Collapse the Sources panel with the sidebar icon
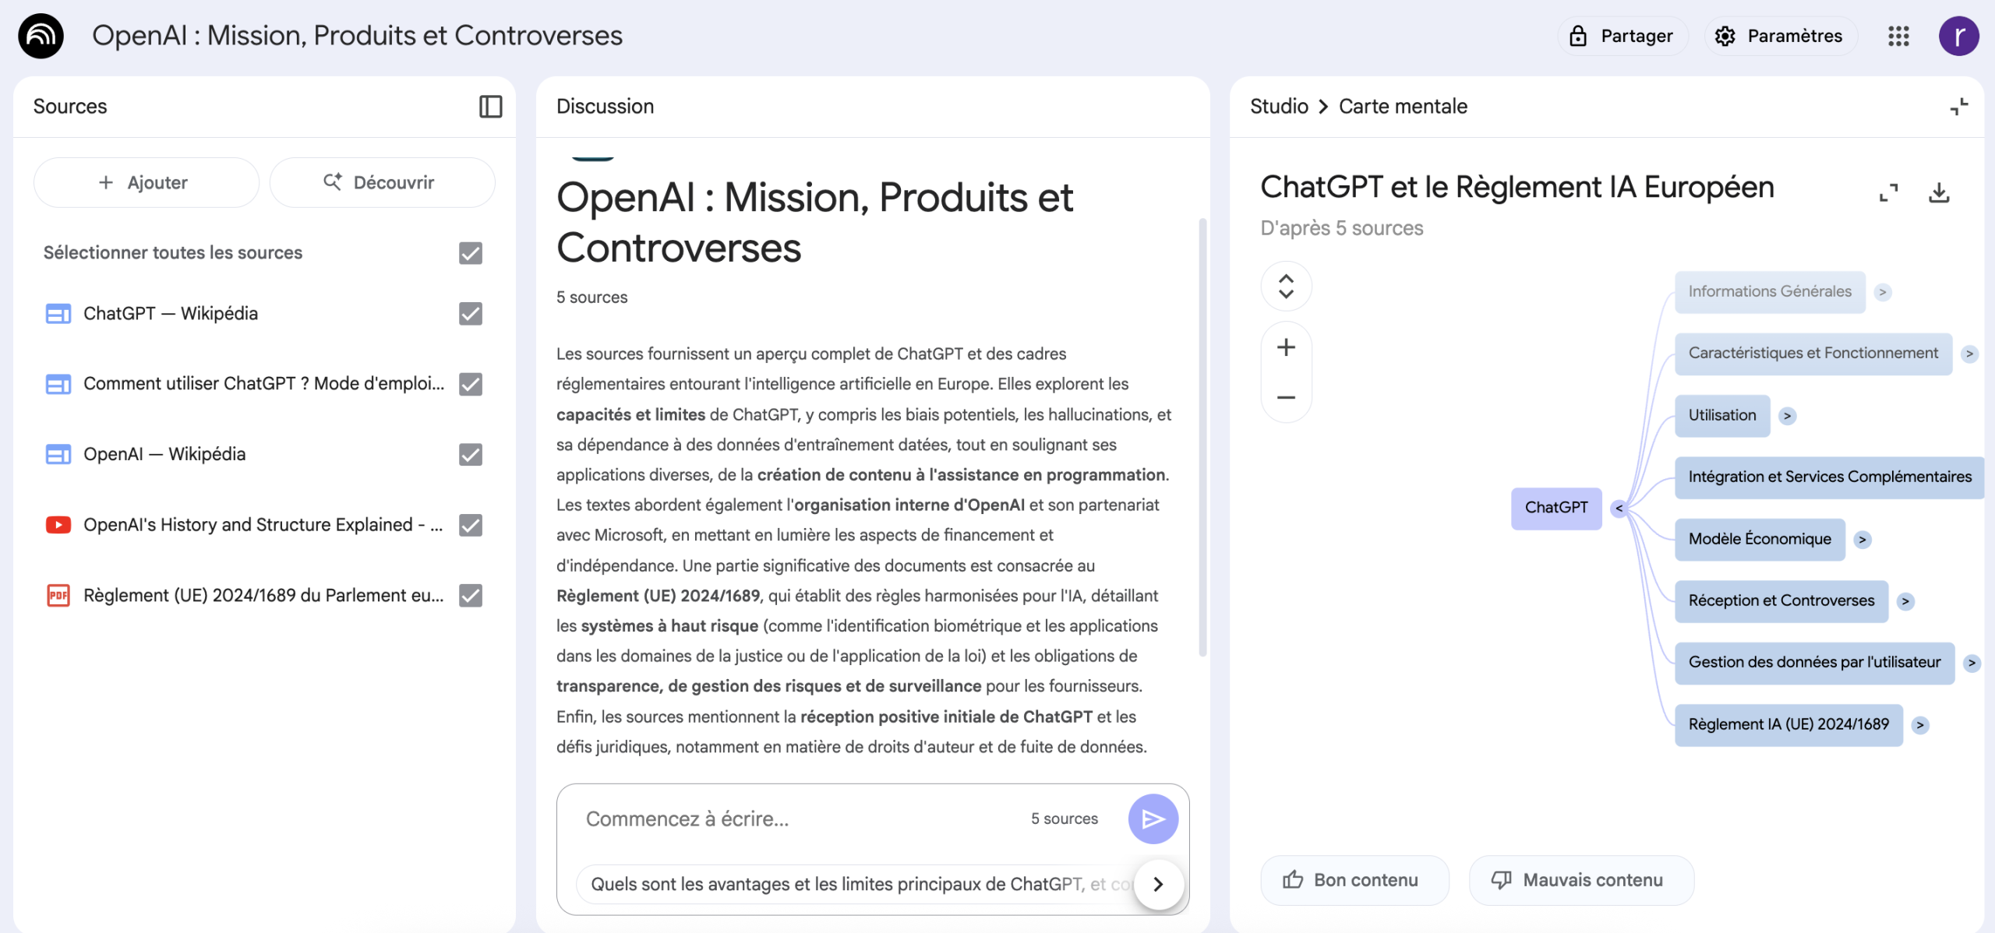 [490, 107]
